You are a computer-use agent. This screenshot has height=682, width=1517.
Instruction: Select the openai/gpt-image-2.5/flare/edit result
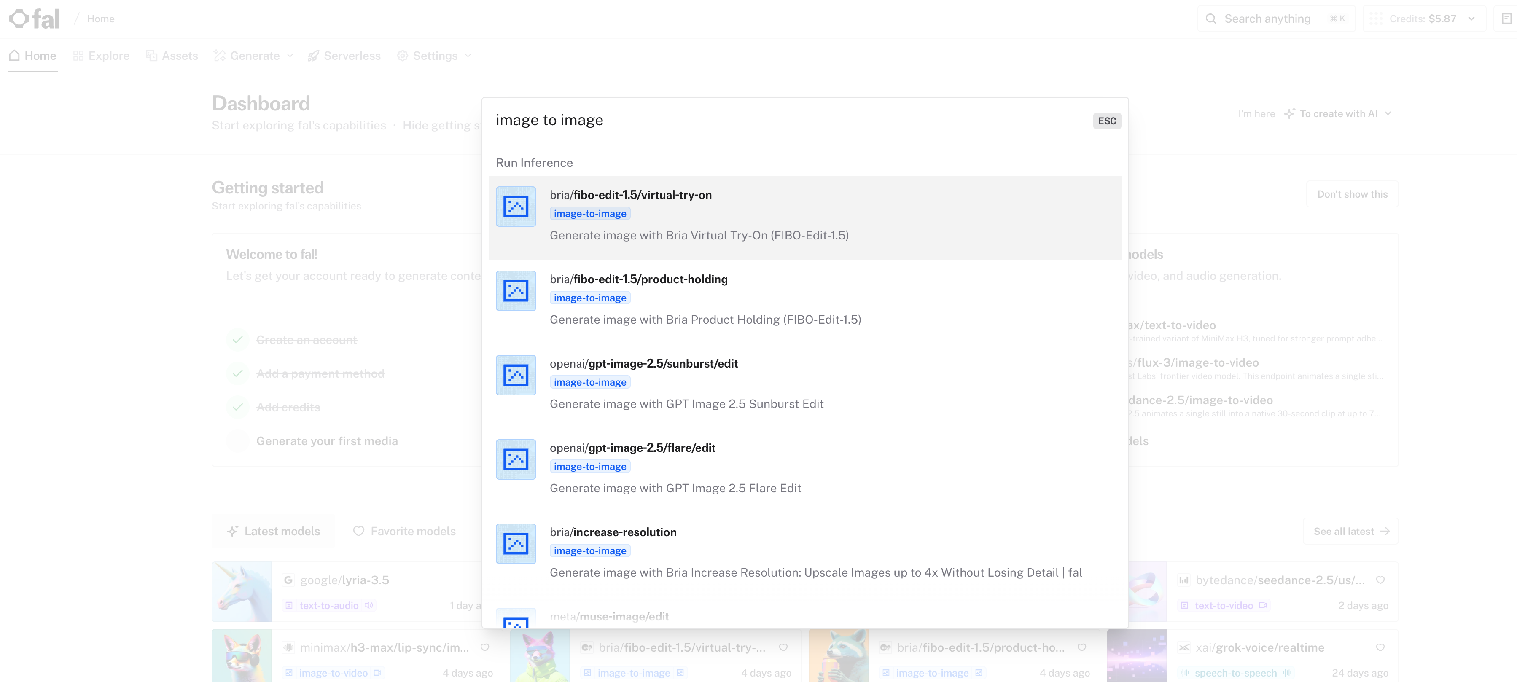pos(805,467)
